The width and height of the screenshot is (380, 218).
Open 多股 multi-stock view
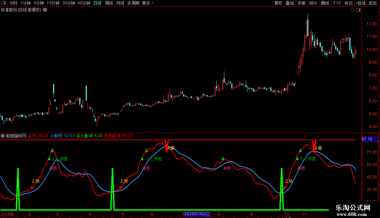302,3
